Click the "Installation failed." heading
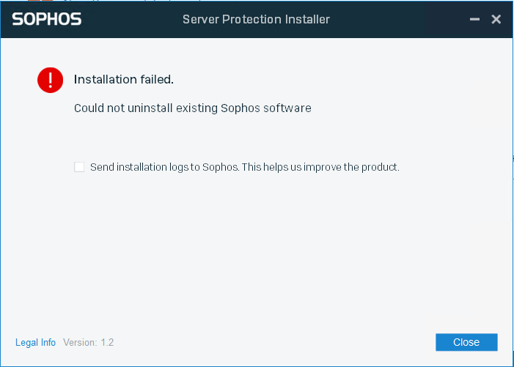514x367 pixels. pos(123,79)
